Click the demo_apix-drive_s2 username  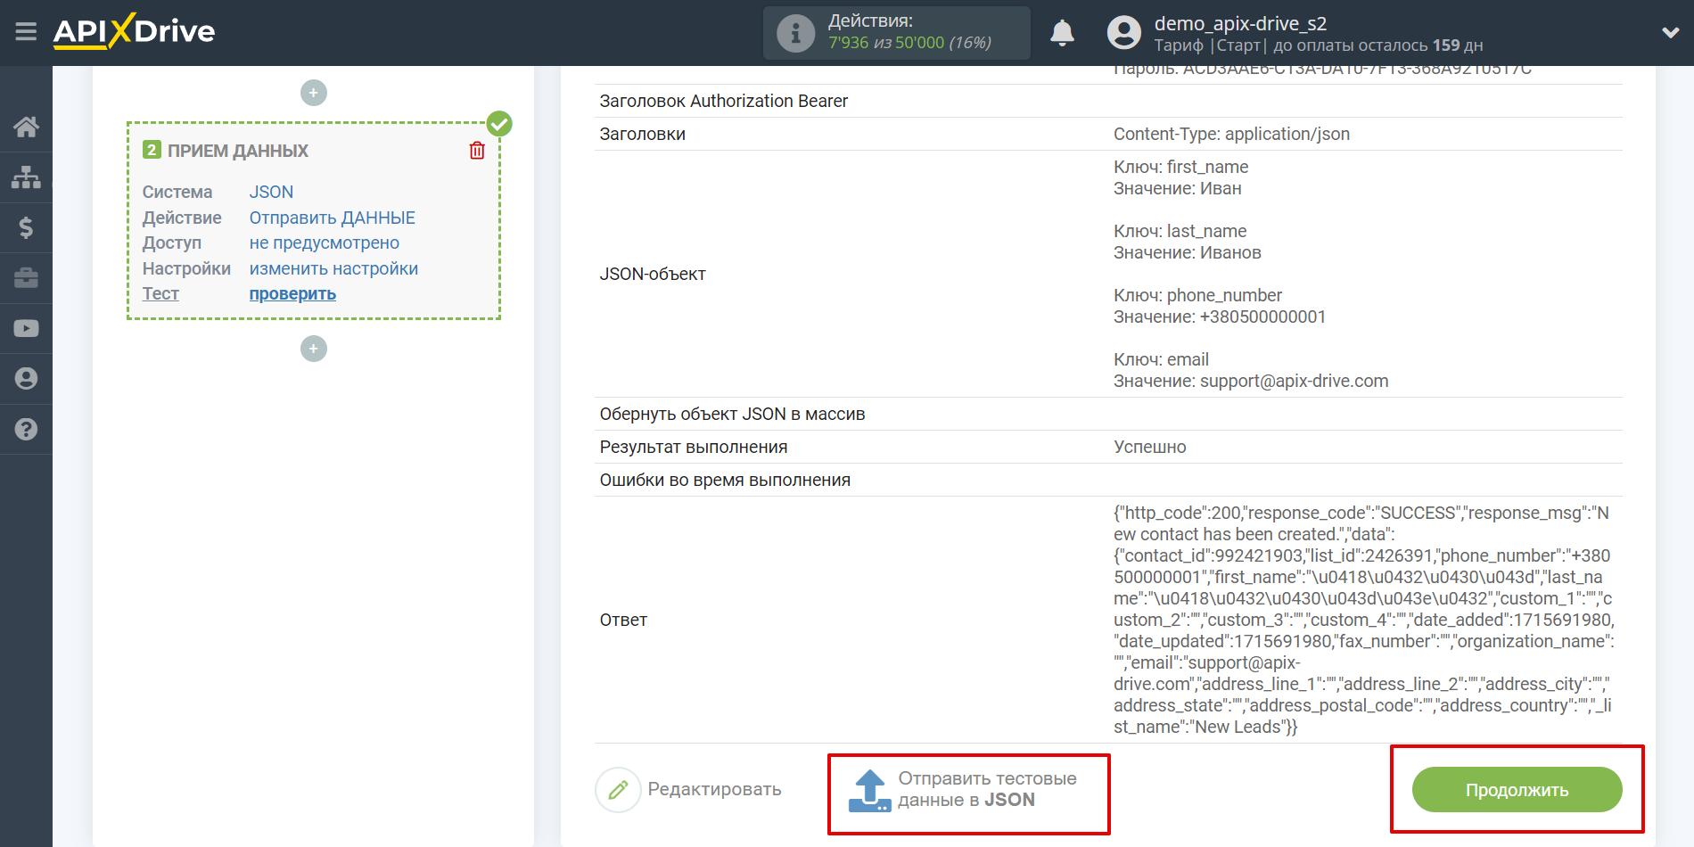point(1240,23)
